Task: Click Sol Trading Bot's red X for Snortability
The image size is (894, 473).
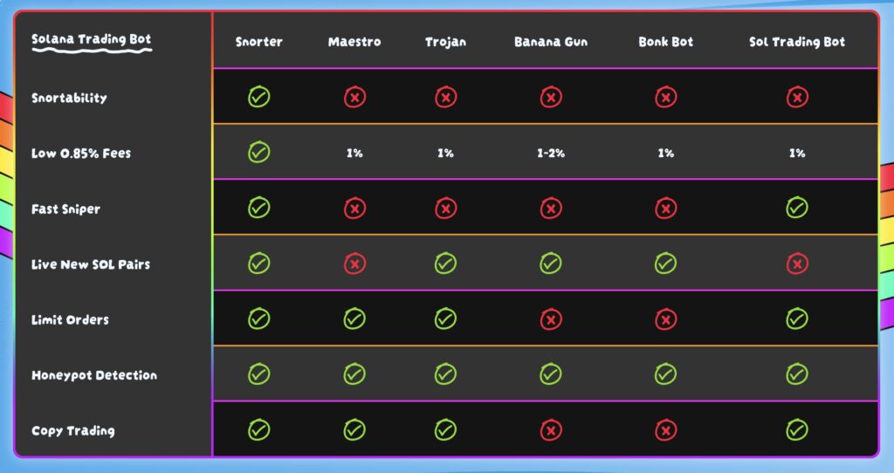Action: click(x=796, y=97)
